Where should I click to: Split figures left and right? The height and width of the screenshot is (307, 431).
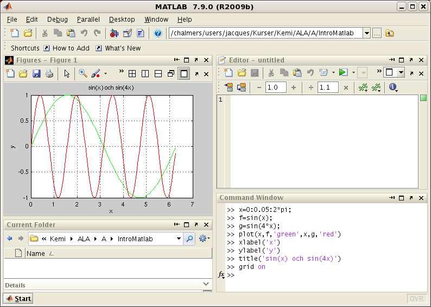[145, 73]
